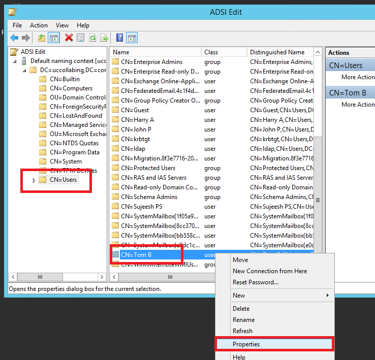375x360 pixels.
Task: Toggle the Show/Hide Console Tree icon
Action: [x=54, y=38]
